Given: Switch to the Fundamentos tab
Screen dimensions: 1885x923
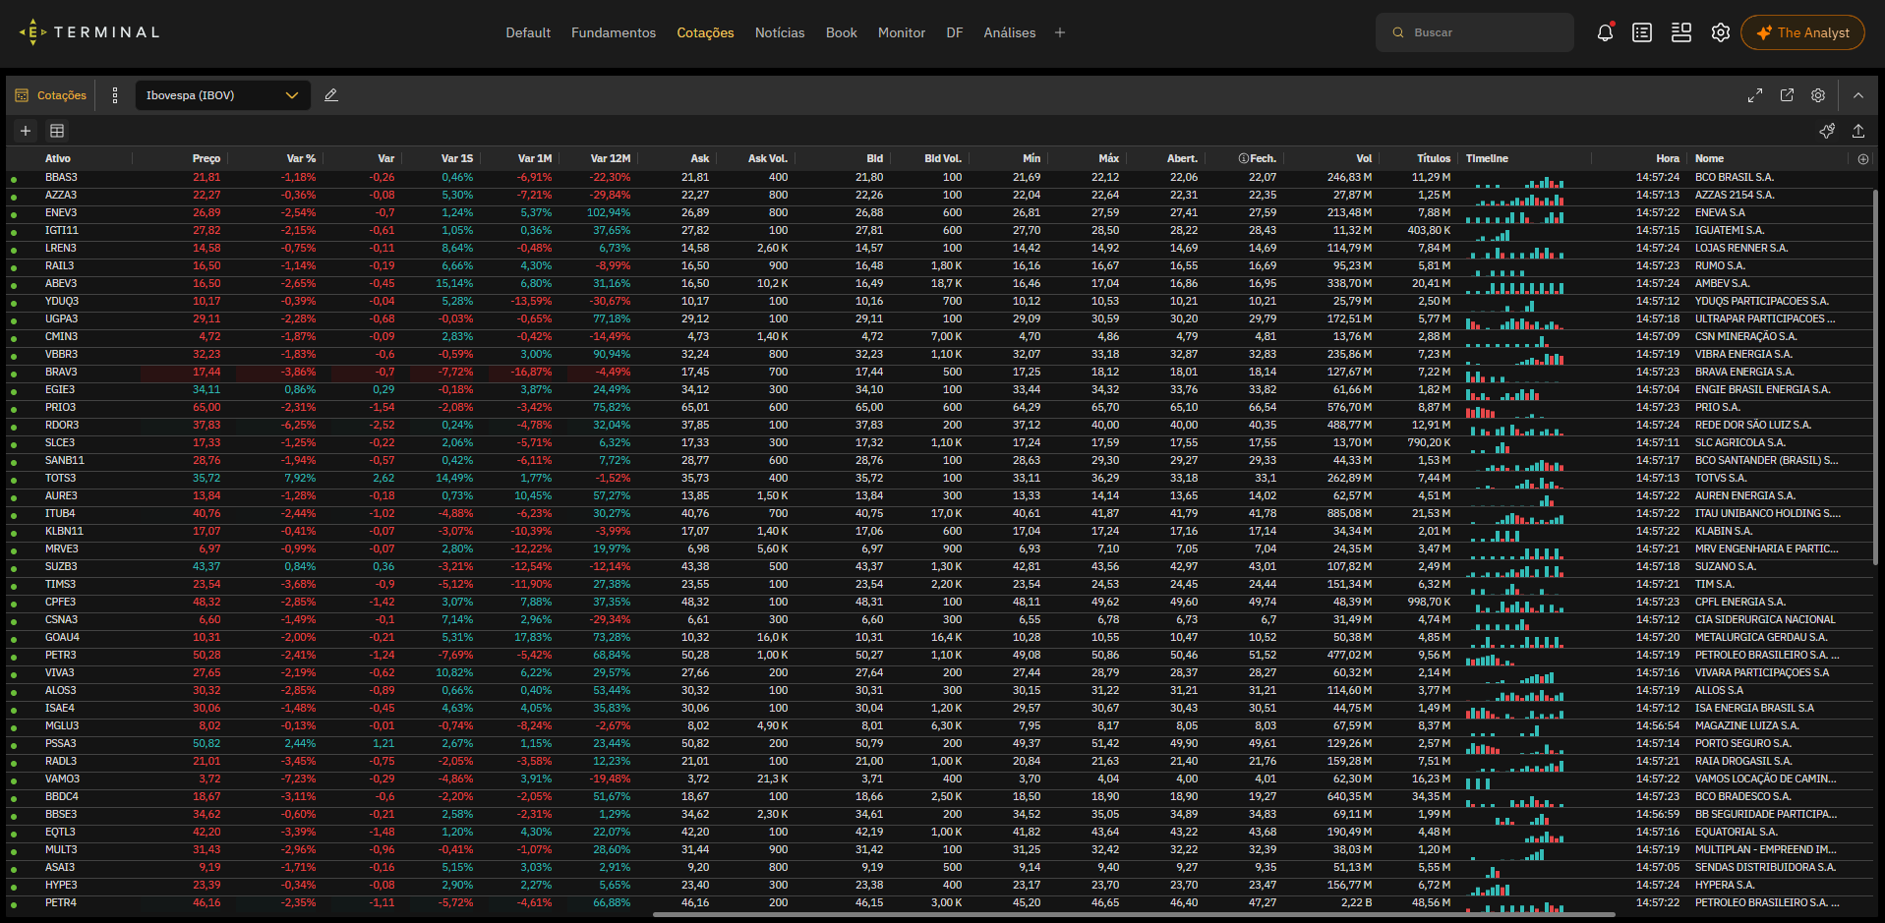Looking at the screenshot, I should click(x=614, y=32).
